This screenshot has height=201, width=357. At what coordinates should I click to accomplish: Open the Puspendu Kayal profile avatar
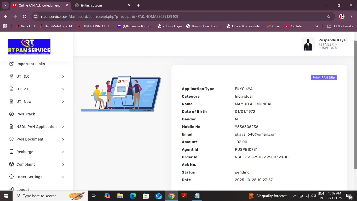coord(308,44)
